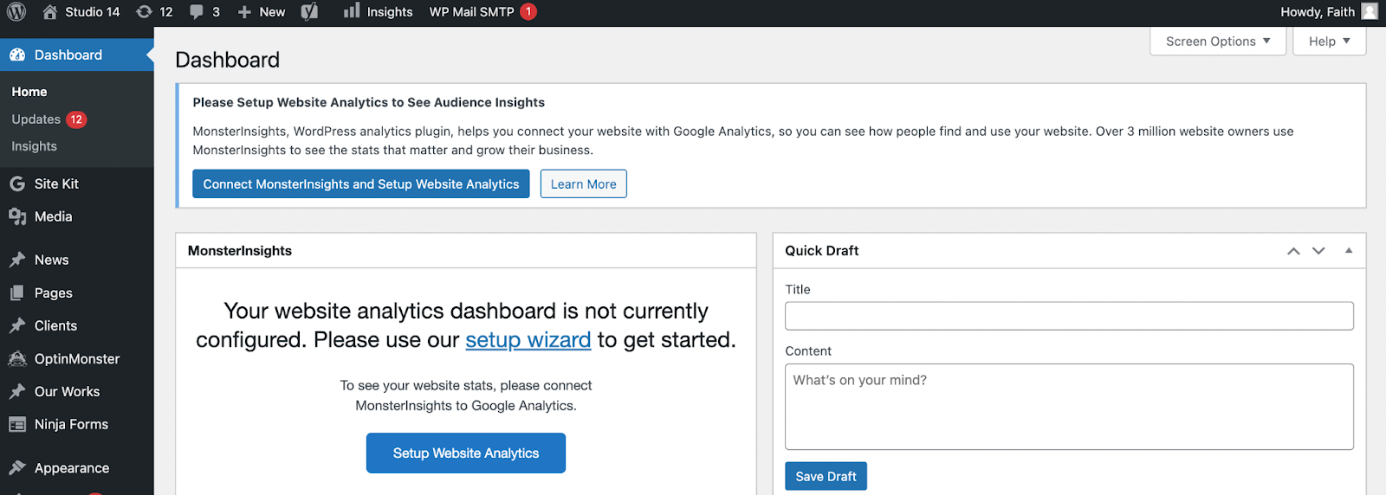The width and height of the screenshot is (1386, 495).
Task: Open the updates icon in admin bar
Action: tap(145, 12)
